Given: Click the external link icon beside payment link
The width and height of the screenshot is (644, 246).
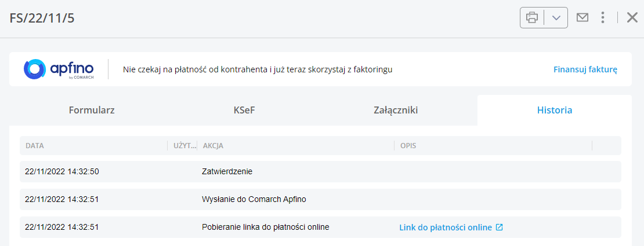Looking at the screenshot, I should click(x=499, y=227).
